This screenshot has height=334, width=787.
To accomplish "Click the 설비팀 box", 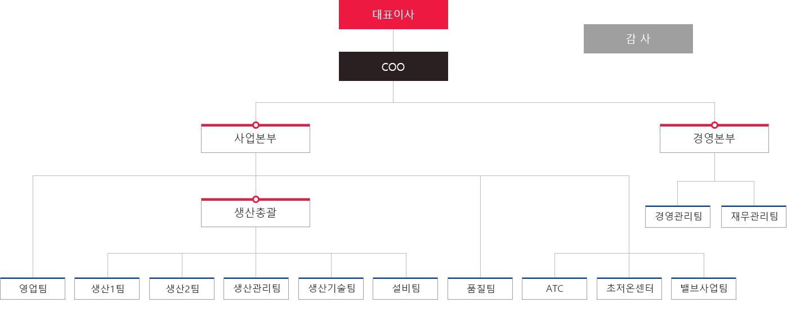I will tap(405, 288).
